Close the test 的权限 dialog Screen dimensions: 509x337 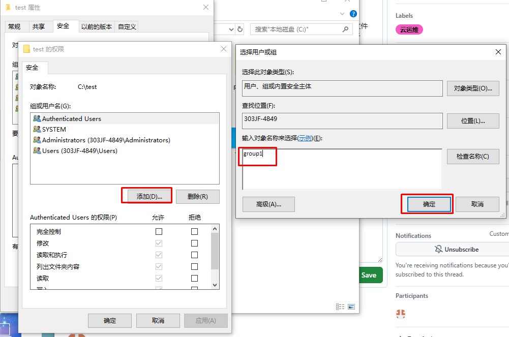[224, 49]
